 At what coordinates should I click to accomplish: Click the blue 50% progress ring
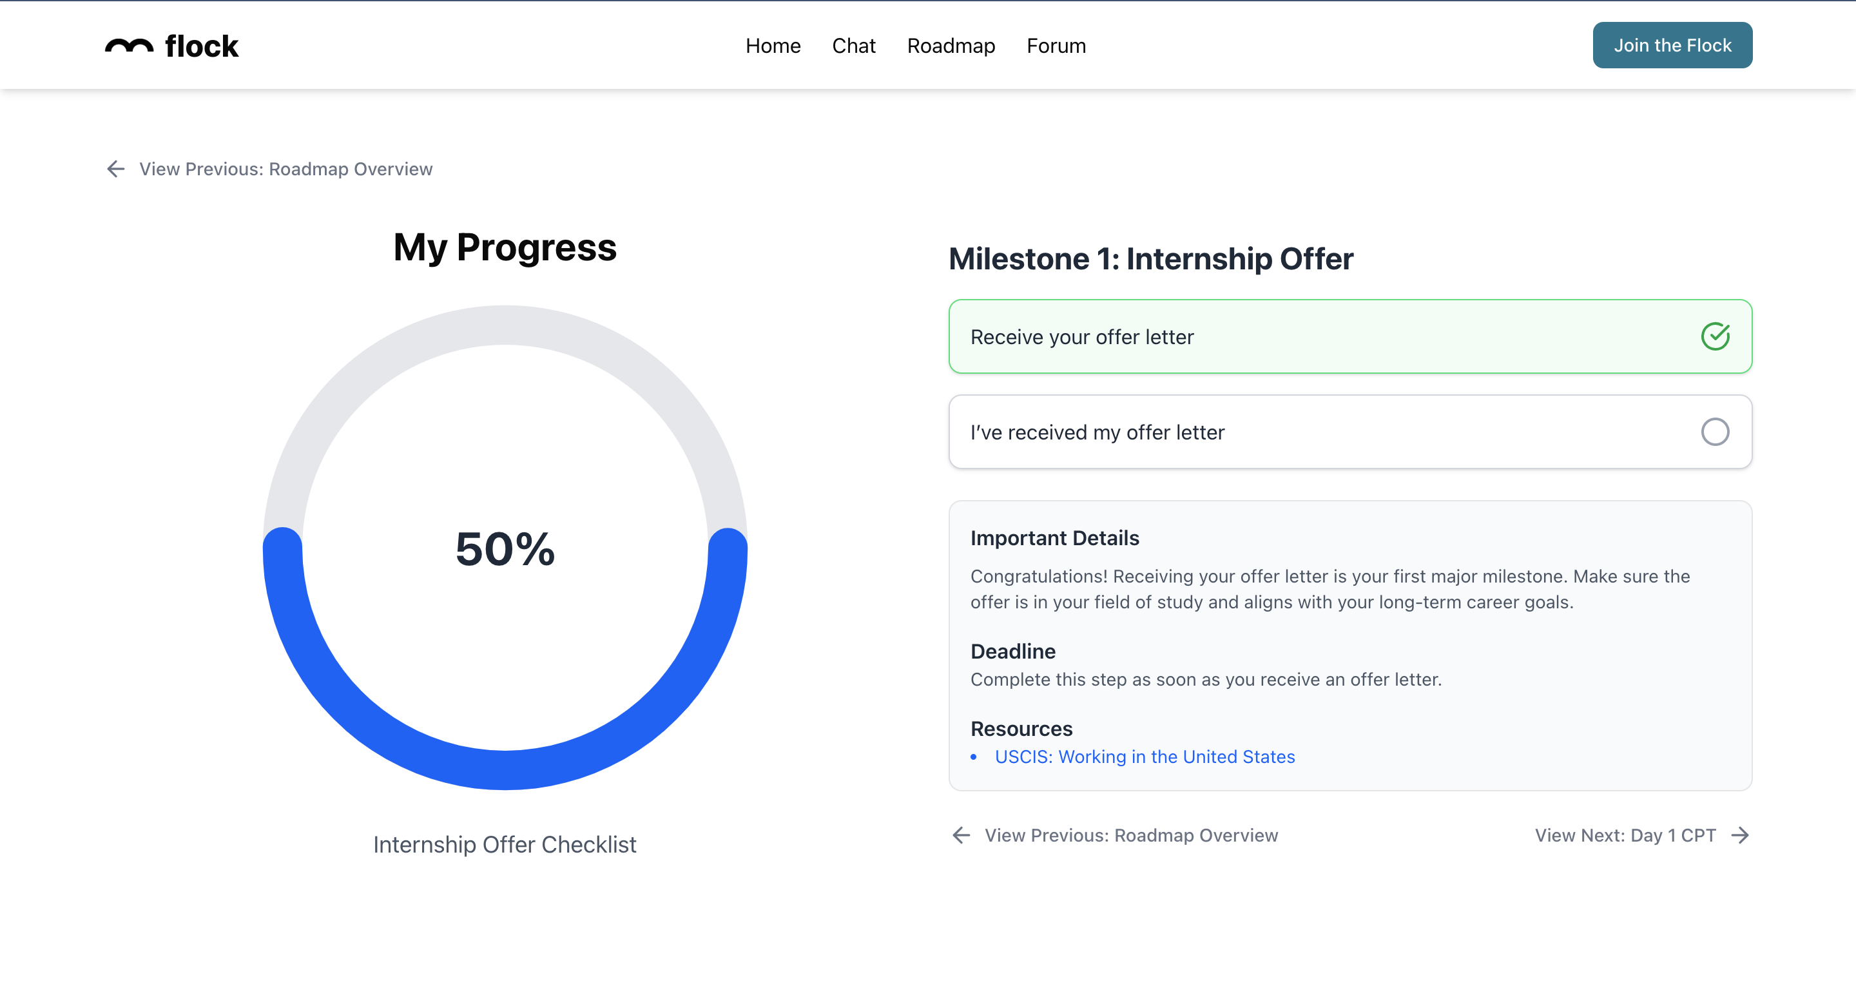pos(505,769)
